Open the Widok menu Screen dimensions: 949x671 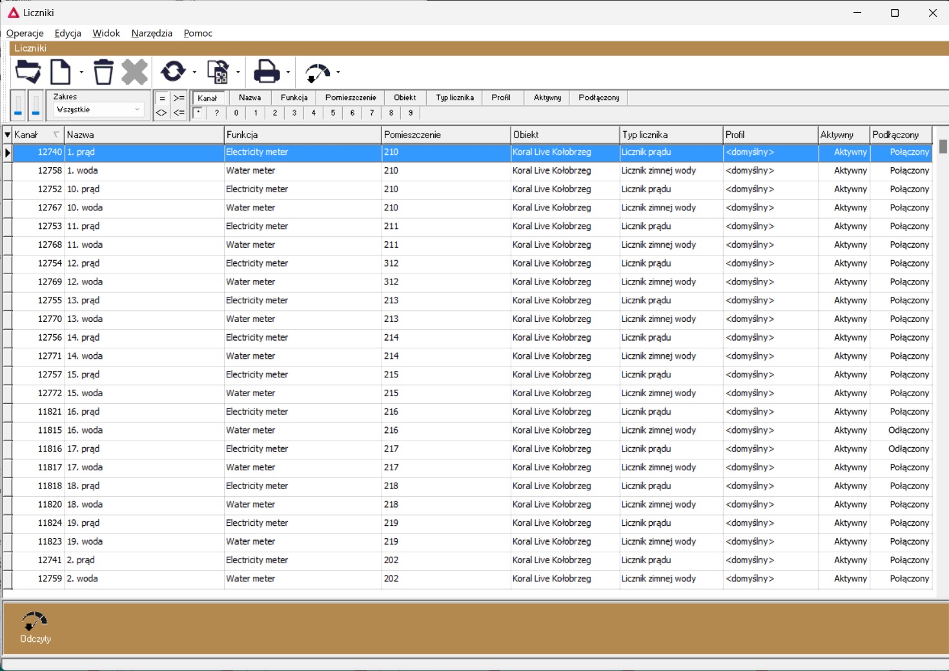106,33
